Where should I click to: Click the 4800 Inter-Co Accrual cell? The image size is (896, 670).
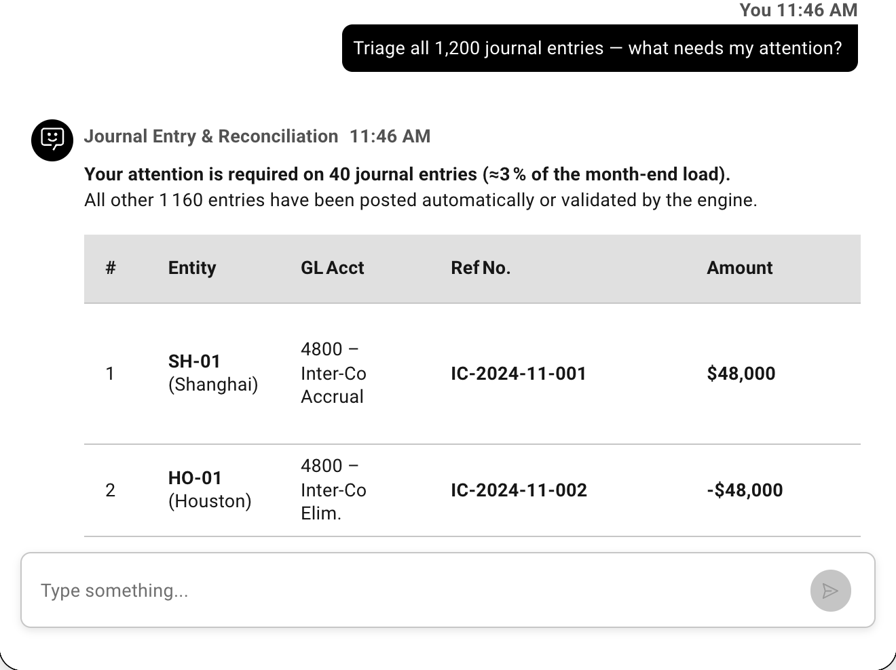(x=333, y=373)
